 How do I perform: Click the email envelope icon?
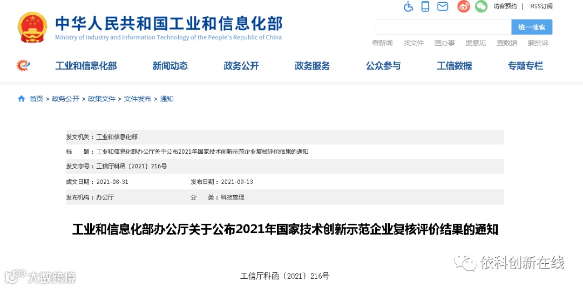pos(443,6)
